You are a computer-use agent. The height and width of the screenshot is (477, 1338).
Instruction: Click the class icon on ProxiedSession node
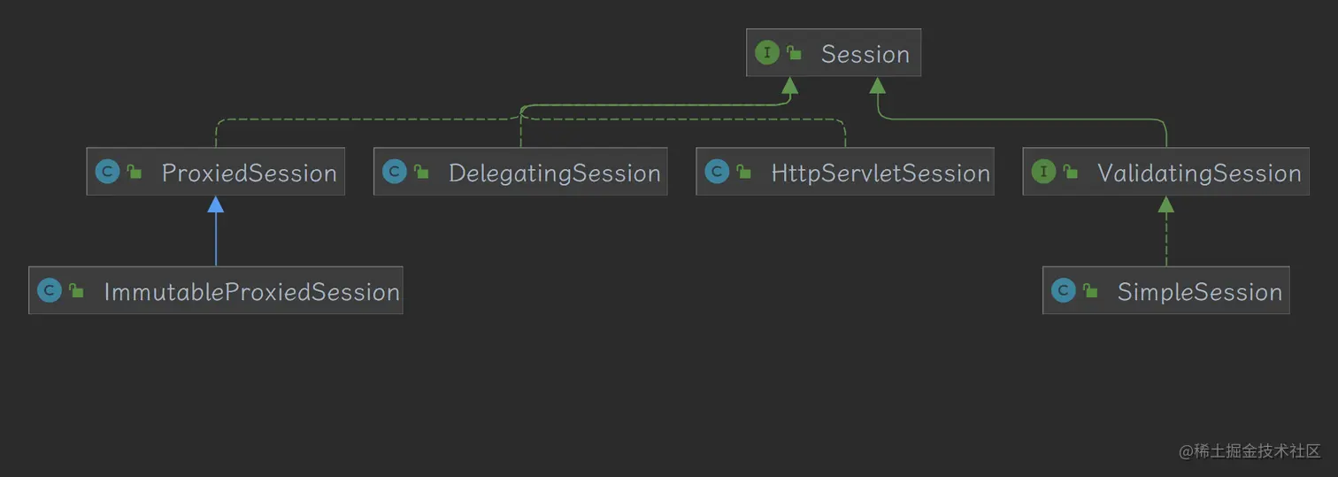point(107,172)
